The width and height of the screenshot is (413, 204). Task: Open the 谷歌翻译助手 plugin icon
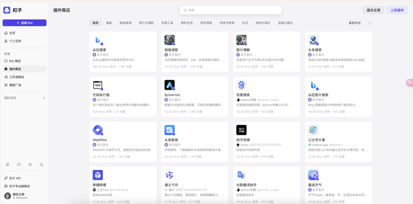tap(242, 175)
